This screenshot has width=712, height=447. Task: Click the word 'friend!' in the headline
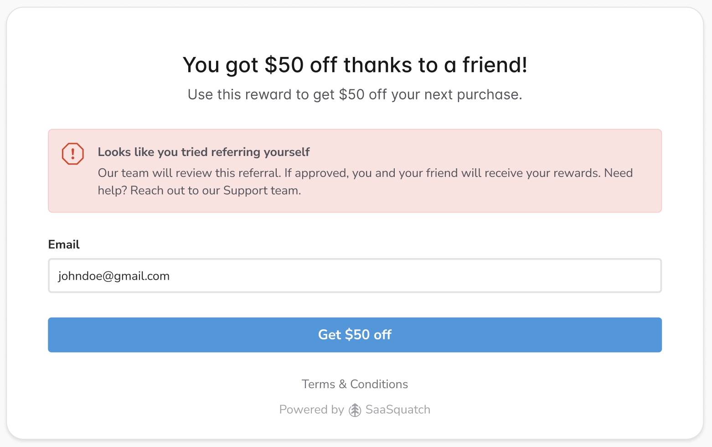tap(495, 65)
